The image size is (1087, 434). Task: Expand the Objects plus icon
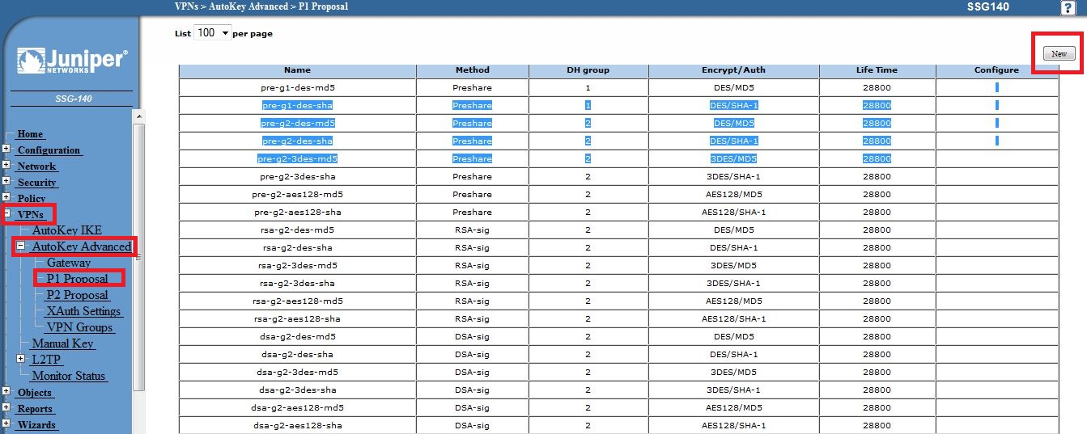click(6, 392)
